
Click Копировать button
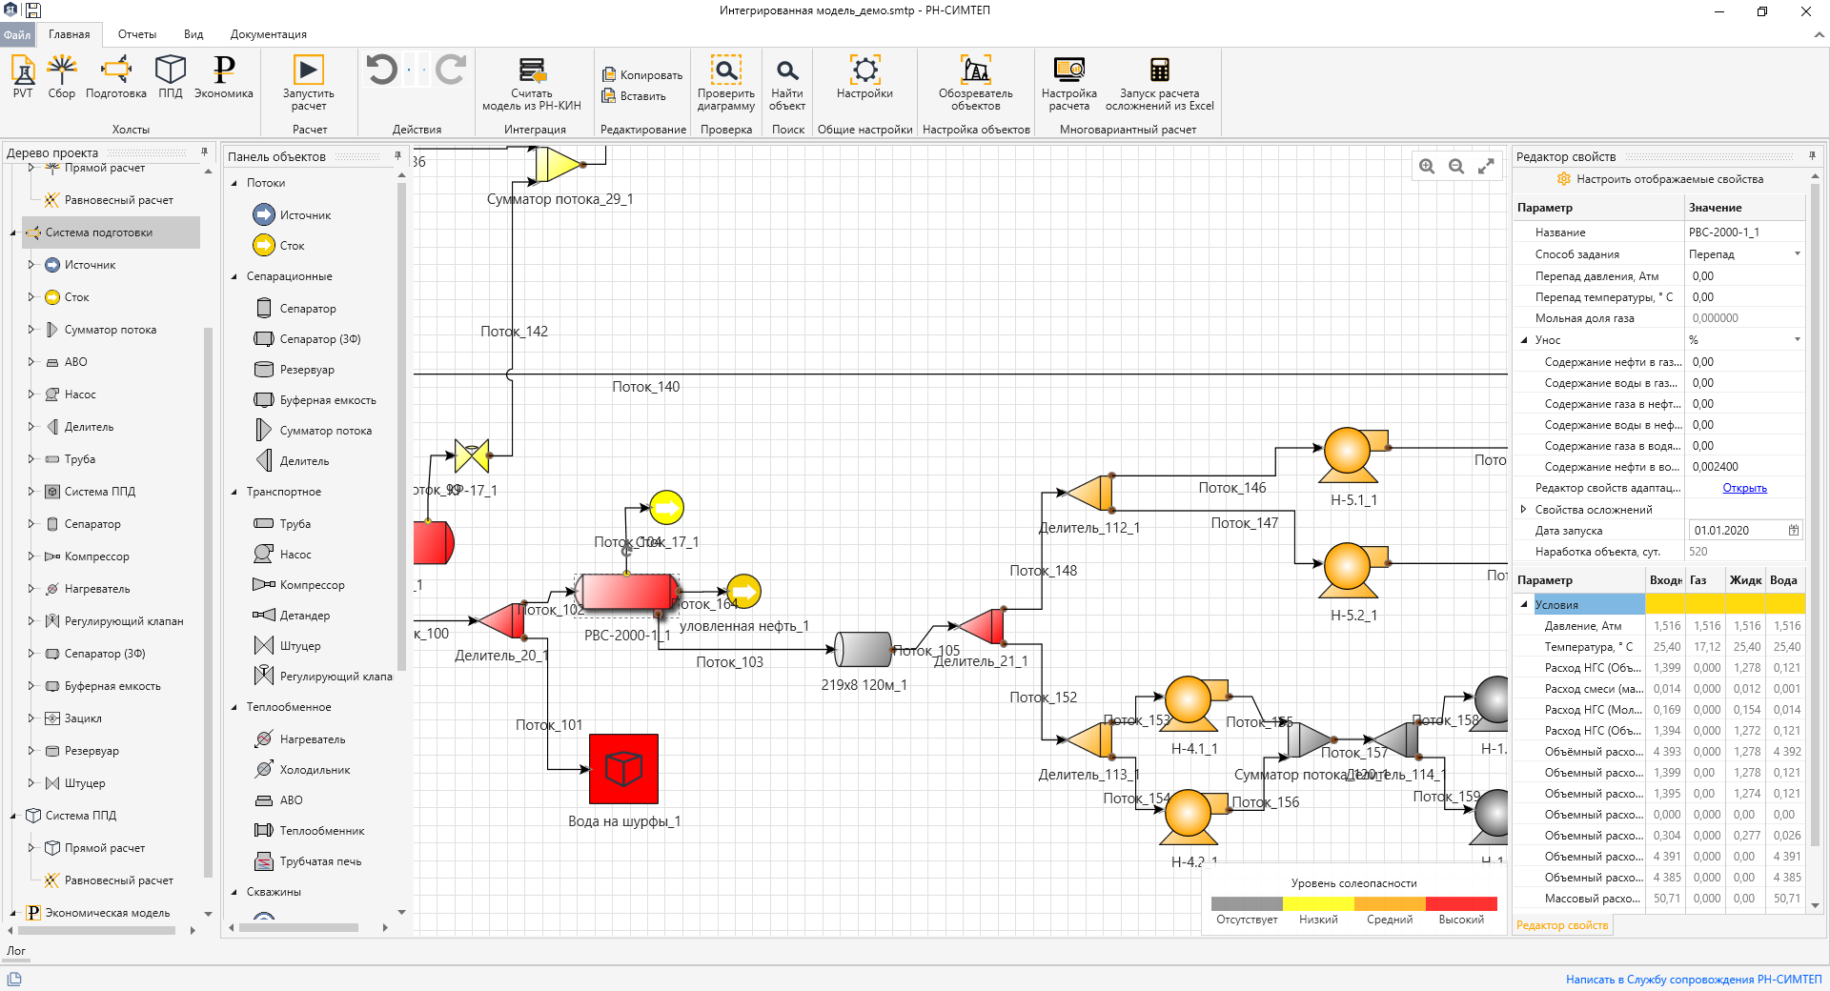[641, 74]
